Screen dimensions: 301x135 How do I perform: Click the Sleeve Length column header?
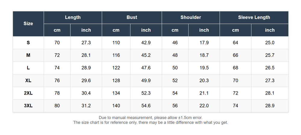click(x=254, y=17)
